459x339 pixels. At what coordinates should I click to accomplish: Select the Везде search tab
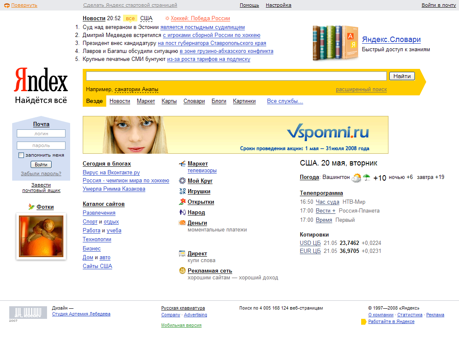94,101
